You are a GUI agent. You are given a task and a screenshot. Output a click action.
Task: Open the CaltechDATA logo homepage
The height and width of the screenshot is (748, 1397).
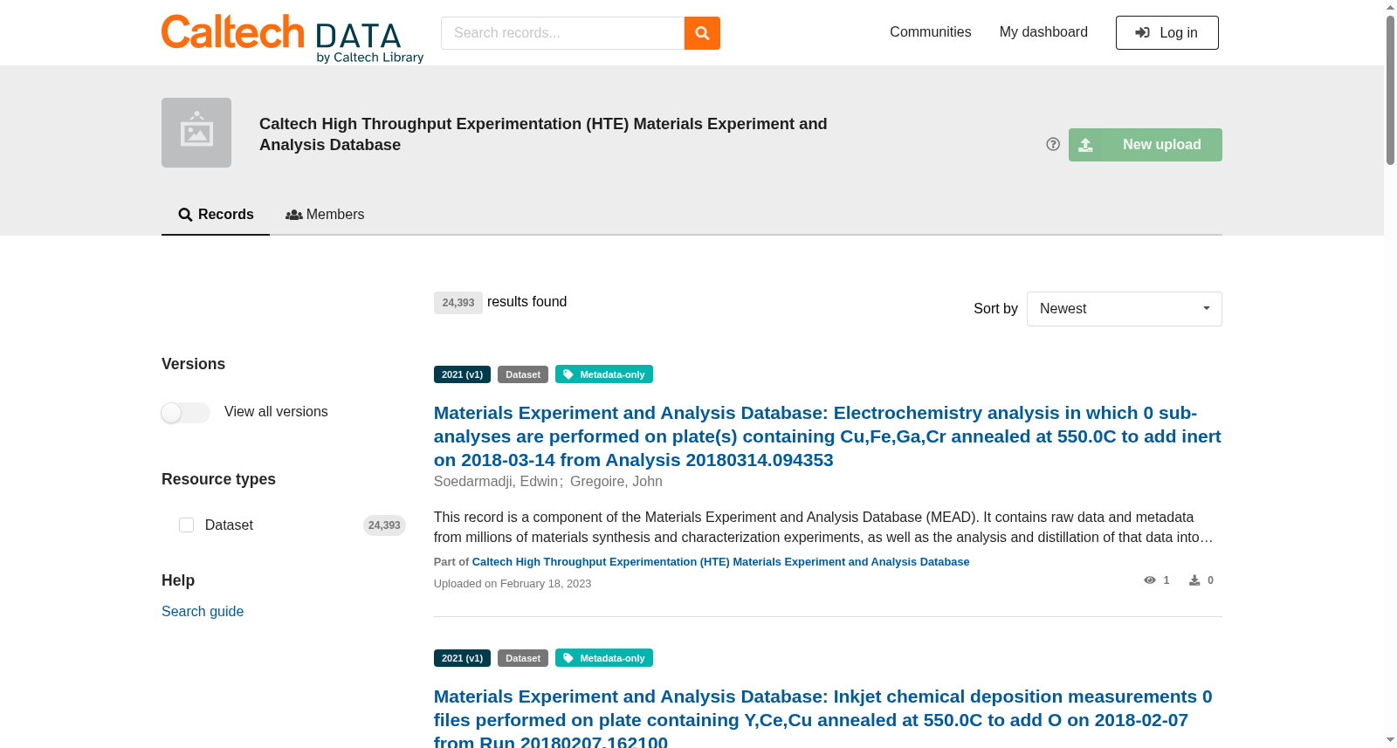(292, 38)
